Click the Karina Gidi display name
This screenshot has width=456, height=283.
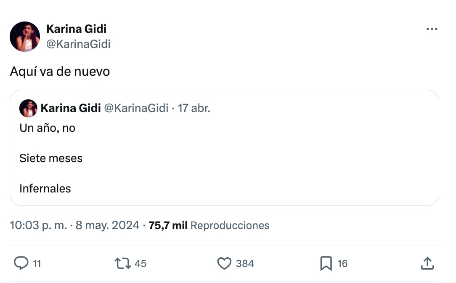(x=76, y=29)
